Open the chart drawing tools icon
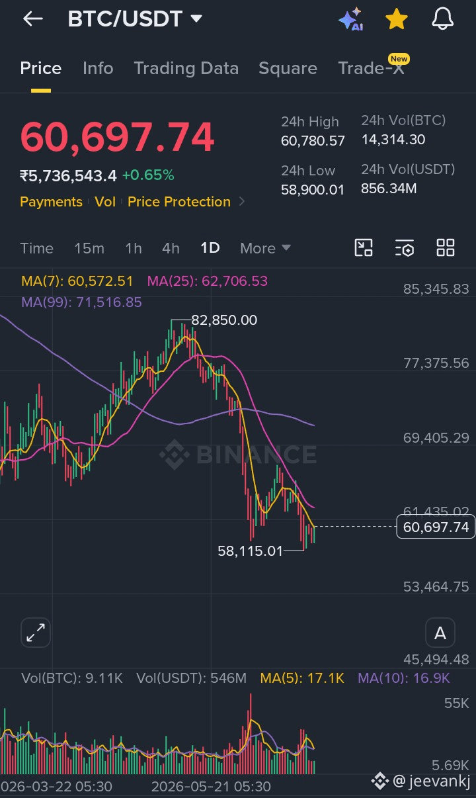 tap(364, 248)
